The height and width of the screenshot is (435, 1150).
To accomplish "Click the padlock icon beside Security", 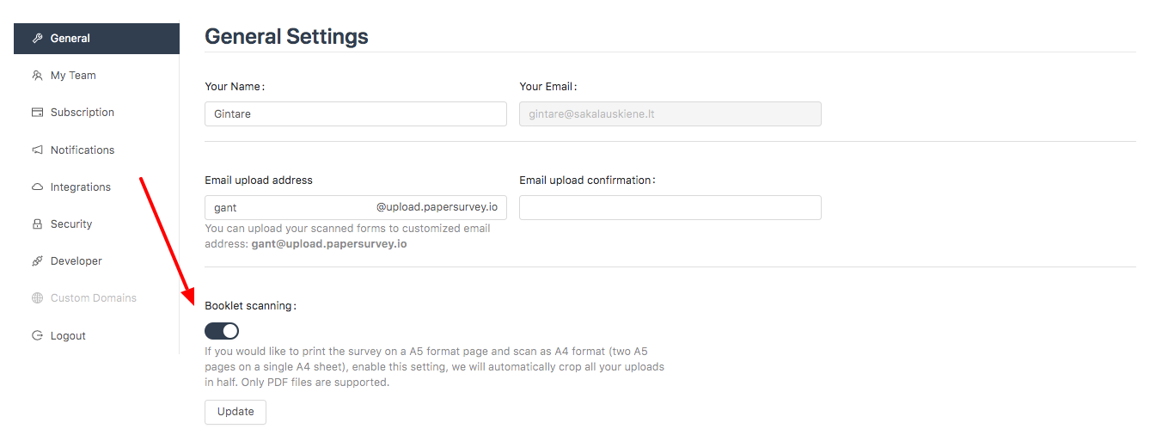I will 37,224.
